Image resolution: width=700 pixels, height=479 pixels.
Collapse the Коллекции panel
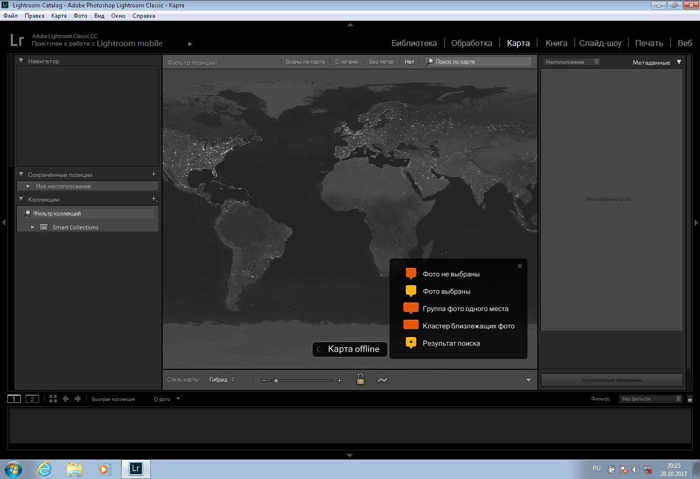coord(21,199)
